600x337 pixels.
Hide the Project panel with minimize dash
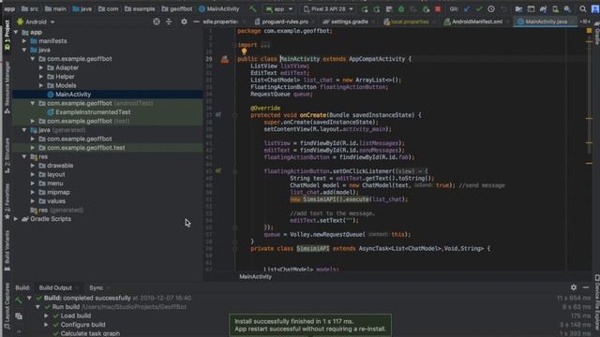point(196,22)
